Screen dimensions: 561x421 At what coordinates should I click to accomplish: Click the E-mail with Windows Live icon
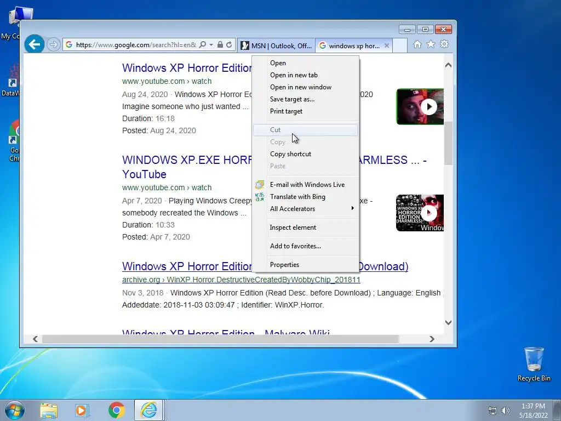click(260, 185)
